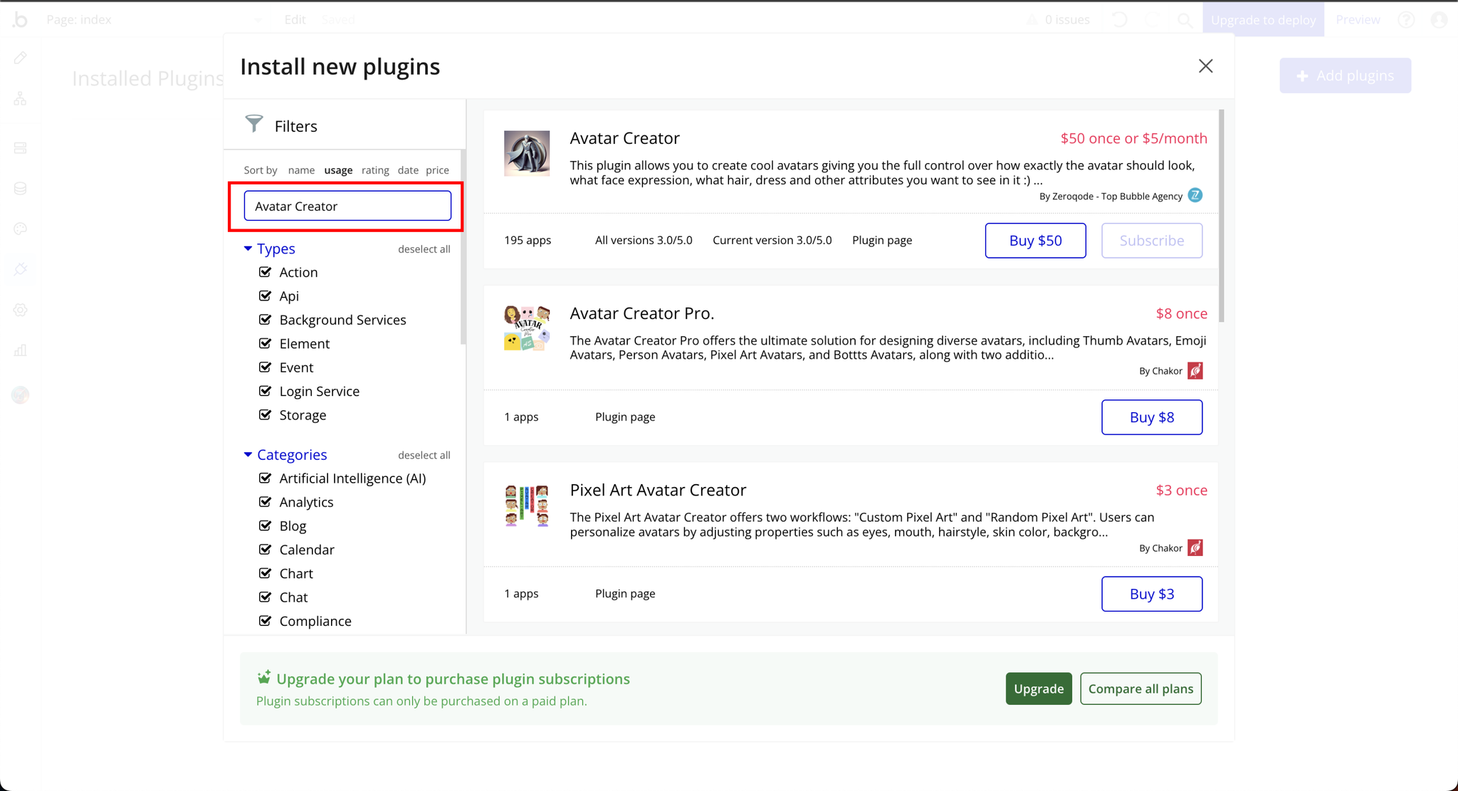Click the Plugin page link for Avatar Creator Pro

624,416
